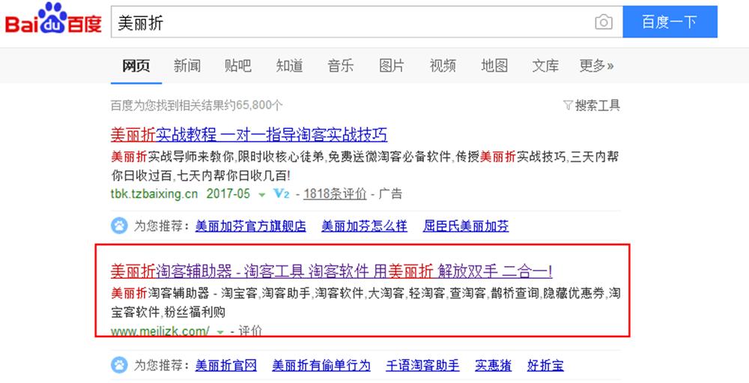Expand arrow next to tbk.tzbaixing.cn 2017-05
Viewport: 749px width, 383px height.
tap(261, 195)
